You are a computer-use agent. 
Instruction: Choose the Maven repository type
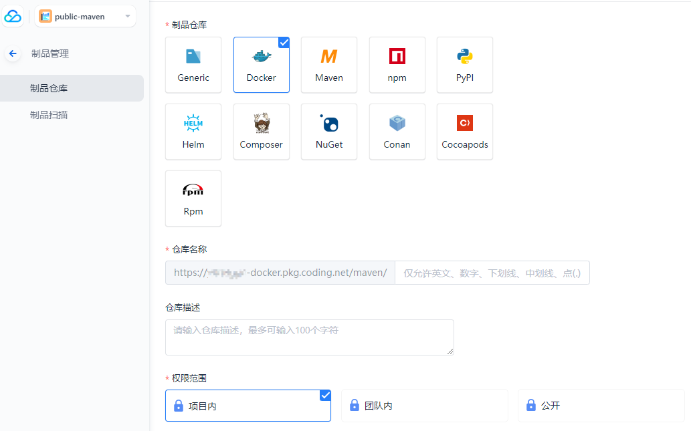pos(329,65)
